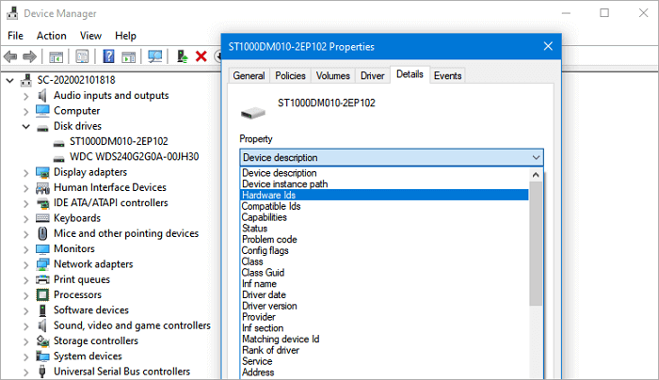
Task: Click the Show/Hide console tree icon
Action: (56, 57)
